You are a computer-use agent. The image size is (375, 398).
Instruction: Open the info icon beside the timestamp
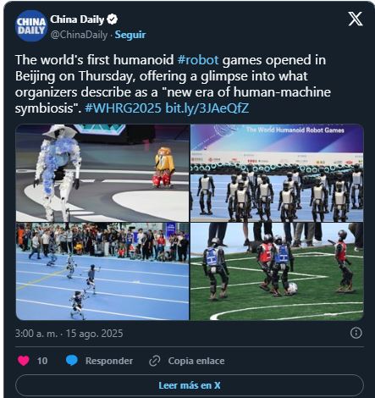point(356,333)
